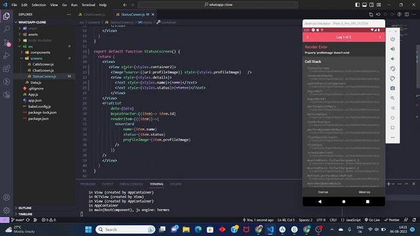Click Windows Start button on taskbar

[x=89, y=229]
